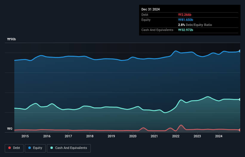
Task: Click the 2.8% Debt/Equity Ratio text
Action: click(195, 25)
